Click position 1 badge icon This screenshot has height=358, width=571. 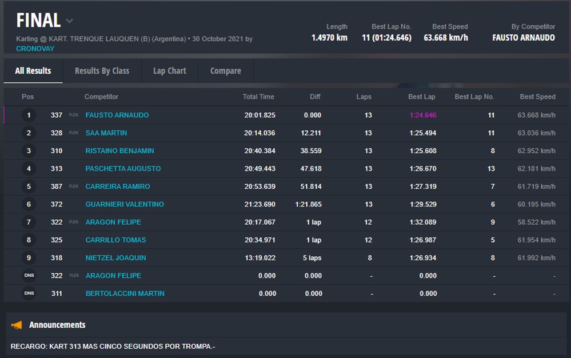click(x=29, y=116)
